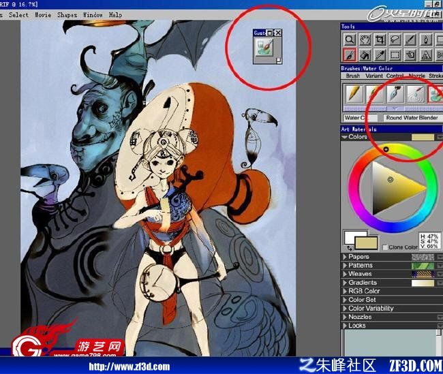Expand the RGB Color section
Viewport: 443px width, 374px height.
pyautogui.click(x=345, y=292)
